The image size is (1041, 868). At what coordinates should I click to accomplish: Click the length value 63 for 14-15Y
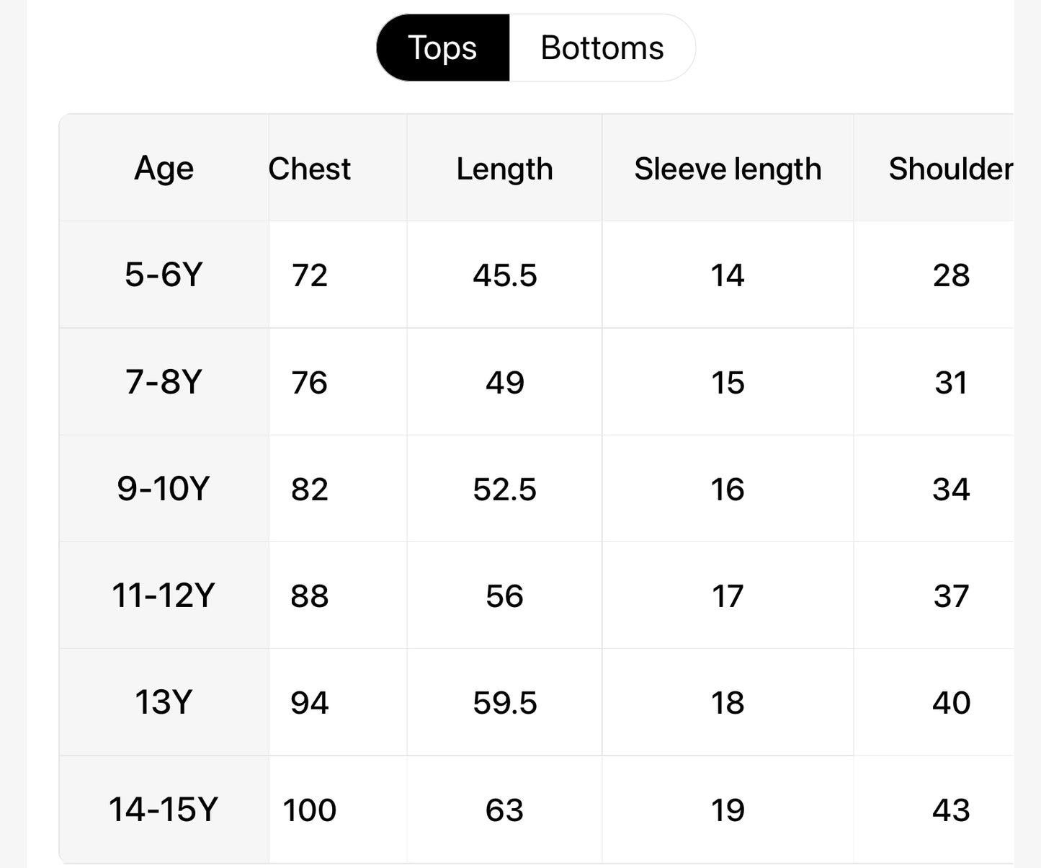tap(504, 809)
